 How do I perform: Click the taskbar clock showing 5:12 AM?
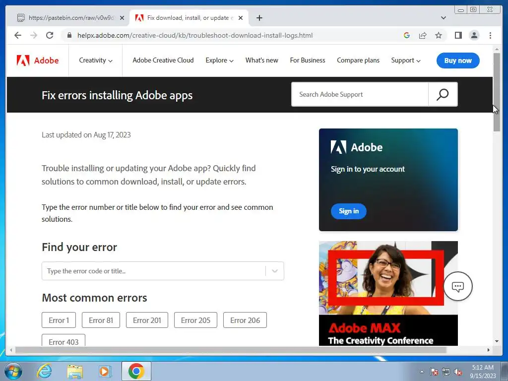pyautogui.click(x=483, y=372)
